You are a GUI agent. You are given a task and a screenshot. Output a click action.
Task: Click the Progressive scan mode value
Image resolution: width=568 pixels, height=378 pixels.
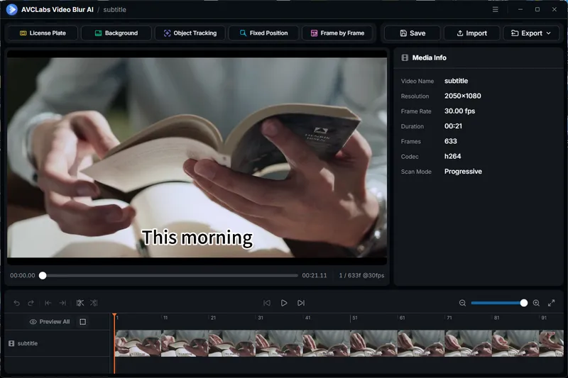(x=463, y=172)
